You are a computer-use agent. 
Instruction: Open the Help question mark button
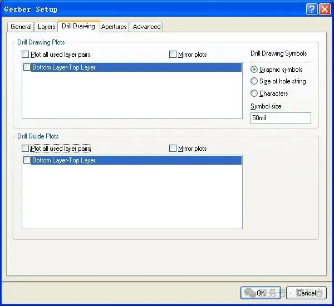(312, 9)
